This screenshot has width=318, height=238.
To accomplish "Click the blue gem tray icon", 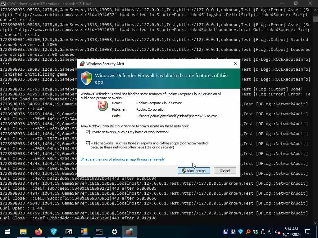I will (x=241, y=232).
